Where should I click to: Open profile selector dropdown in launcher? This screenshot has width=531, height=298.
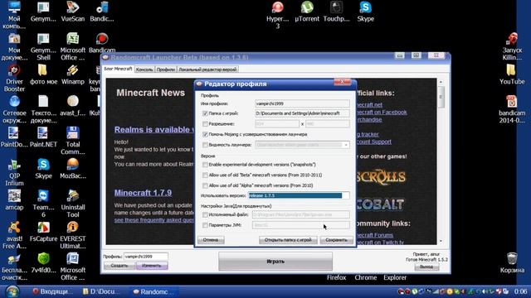click(x=146, y=257)
